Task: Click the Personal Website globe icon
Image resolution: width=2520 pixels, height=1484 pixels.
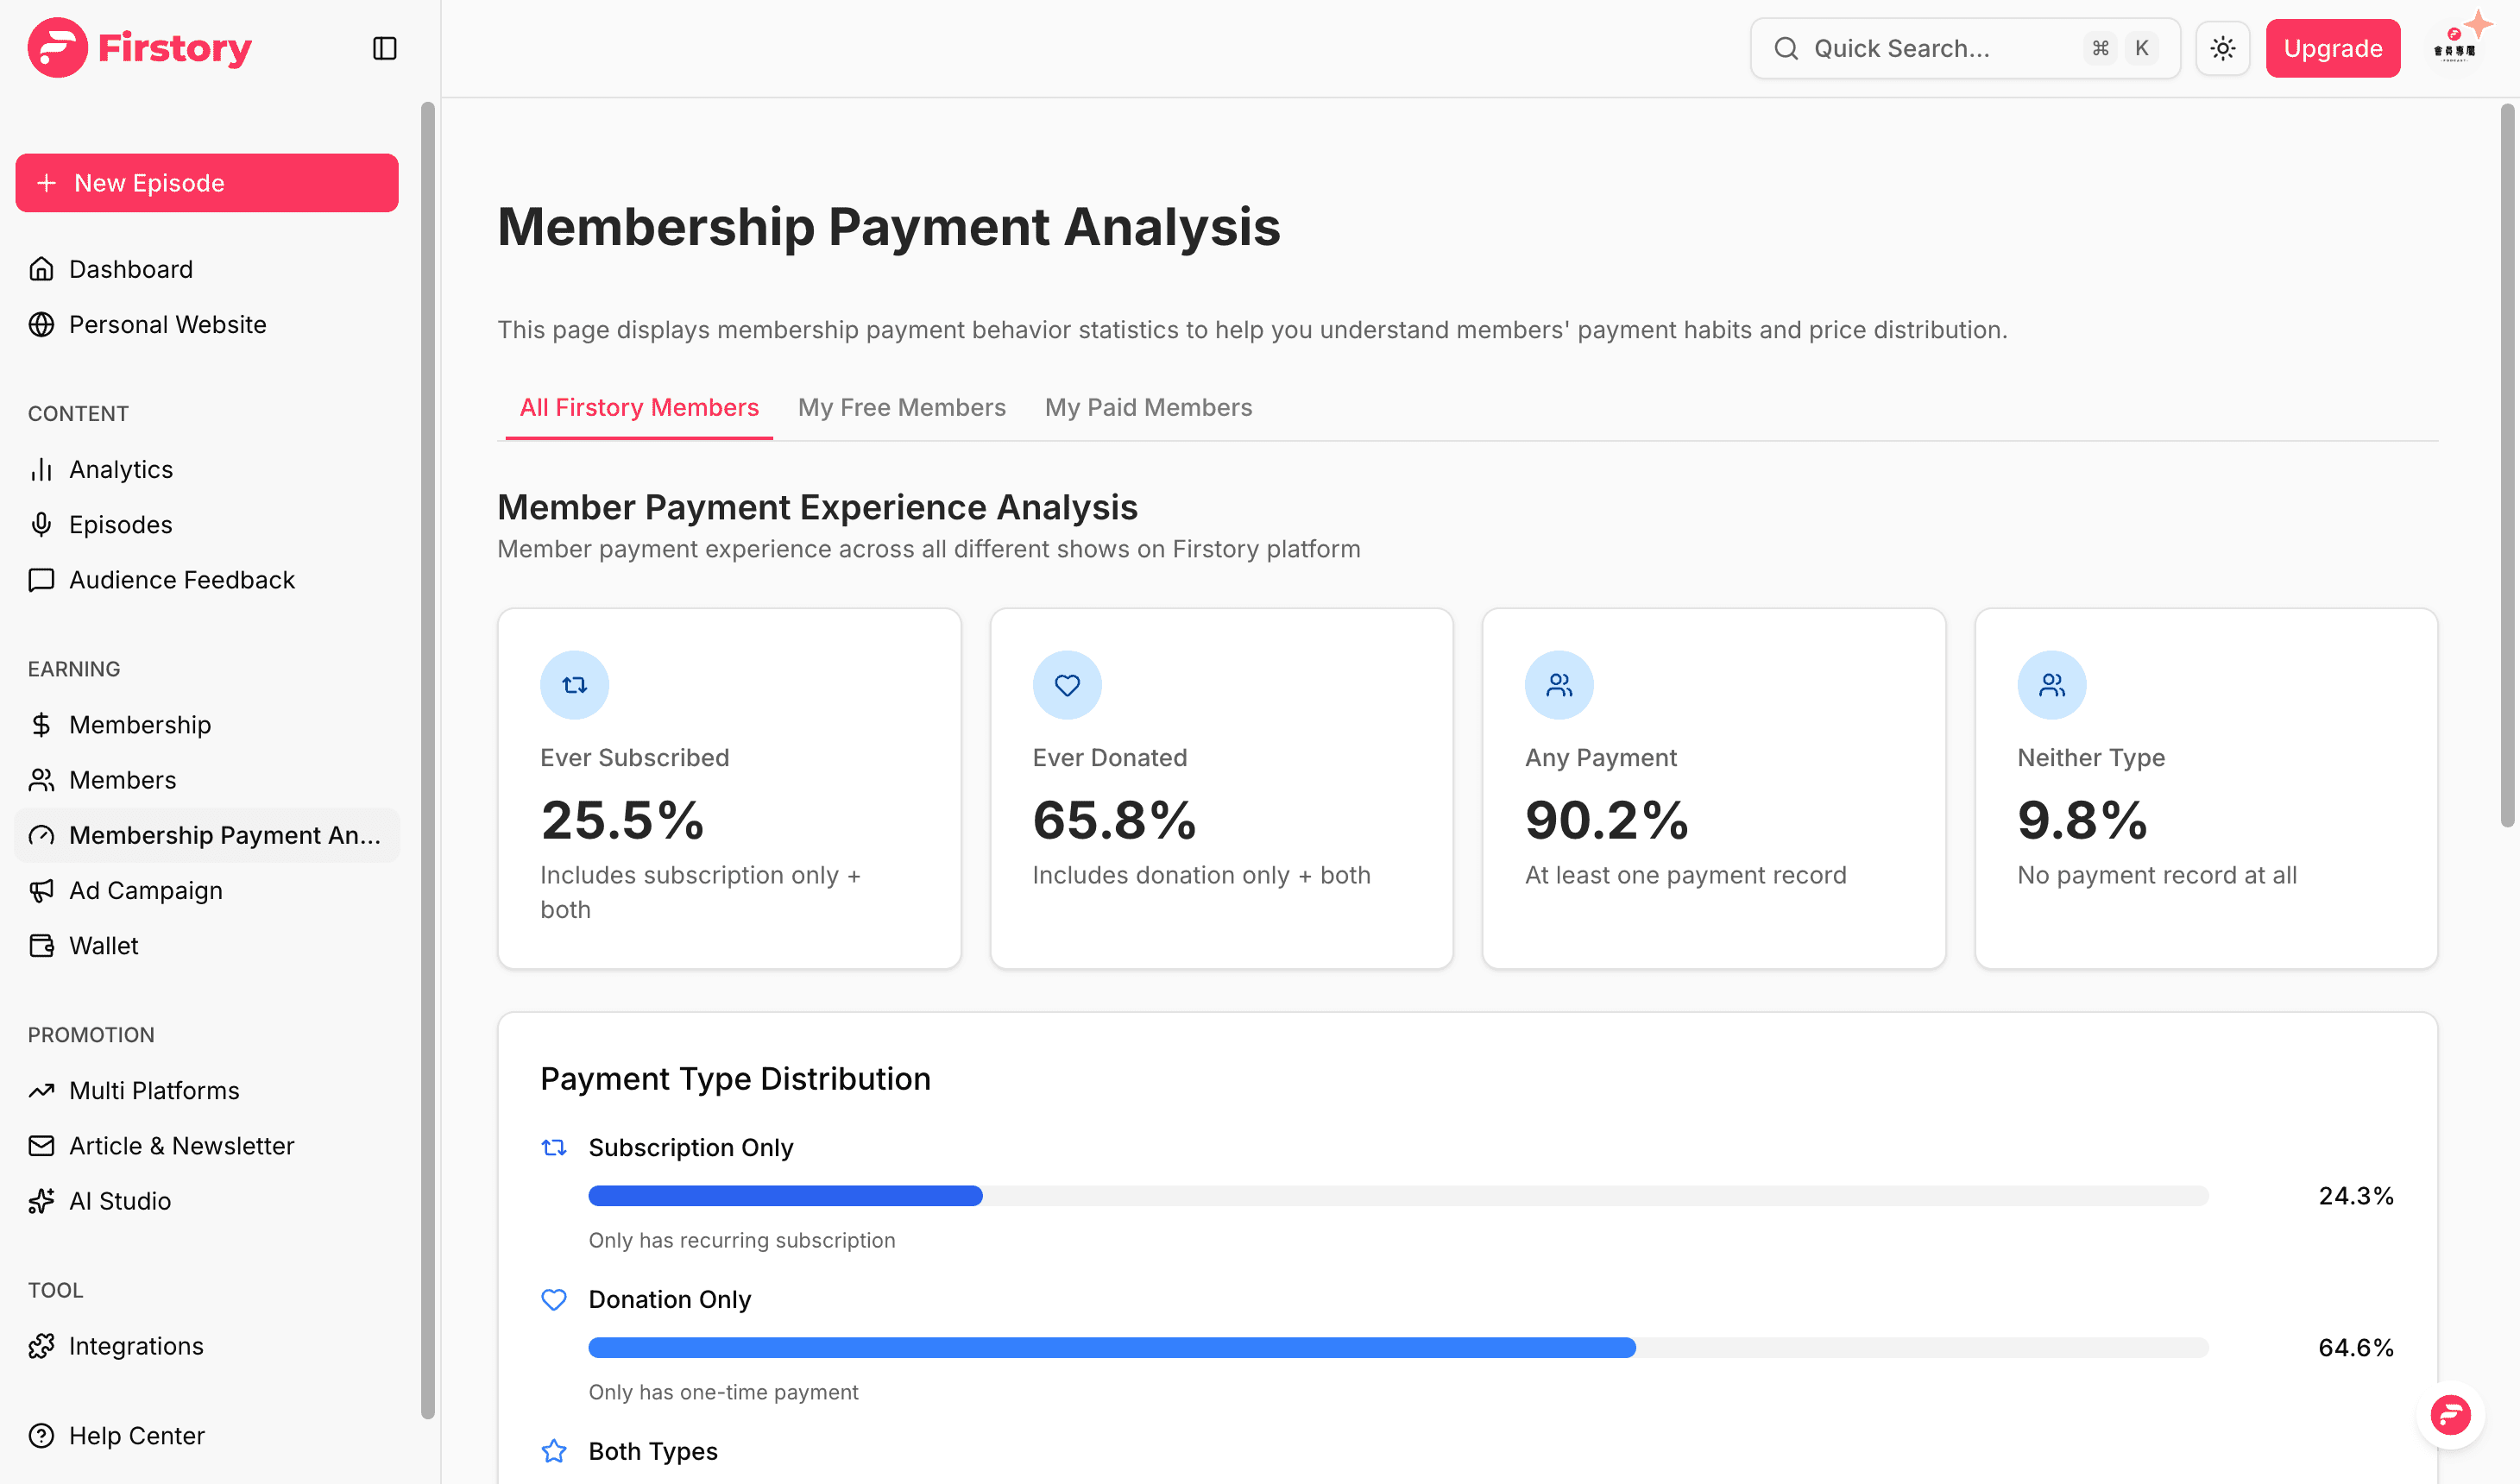Action: tap(41, 324)
